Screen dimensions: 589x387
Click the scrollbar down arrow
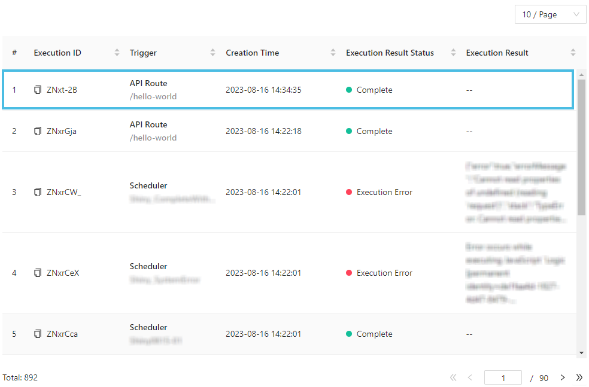[581, 353]
